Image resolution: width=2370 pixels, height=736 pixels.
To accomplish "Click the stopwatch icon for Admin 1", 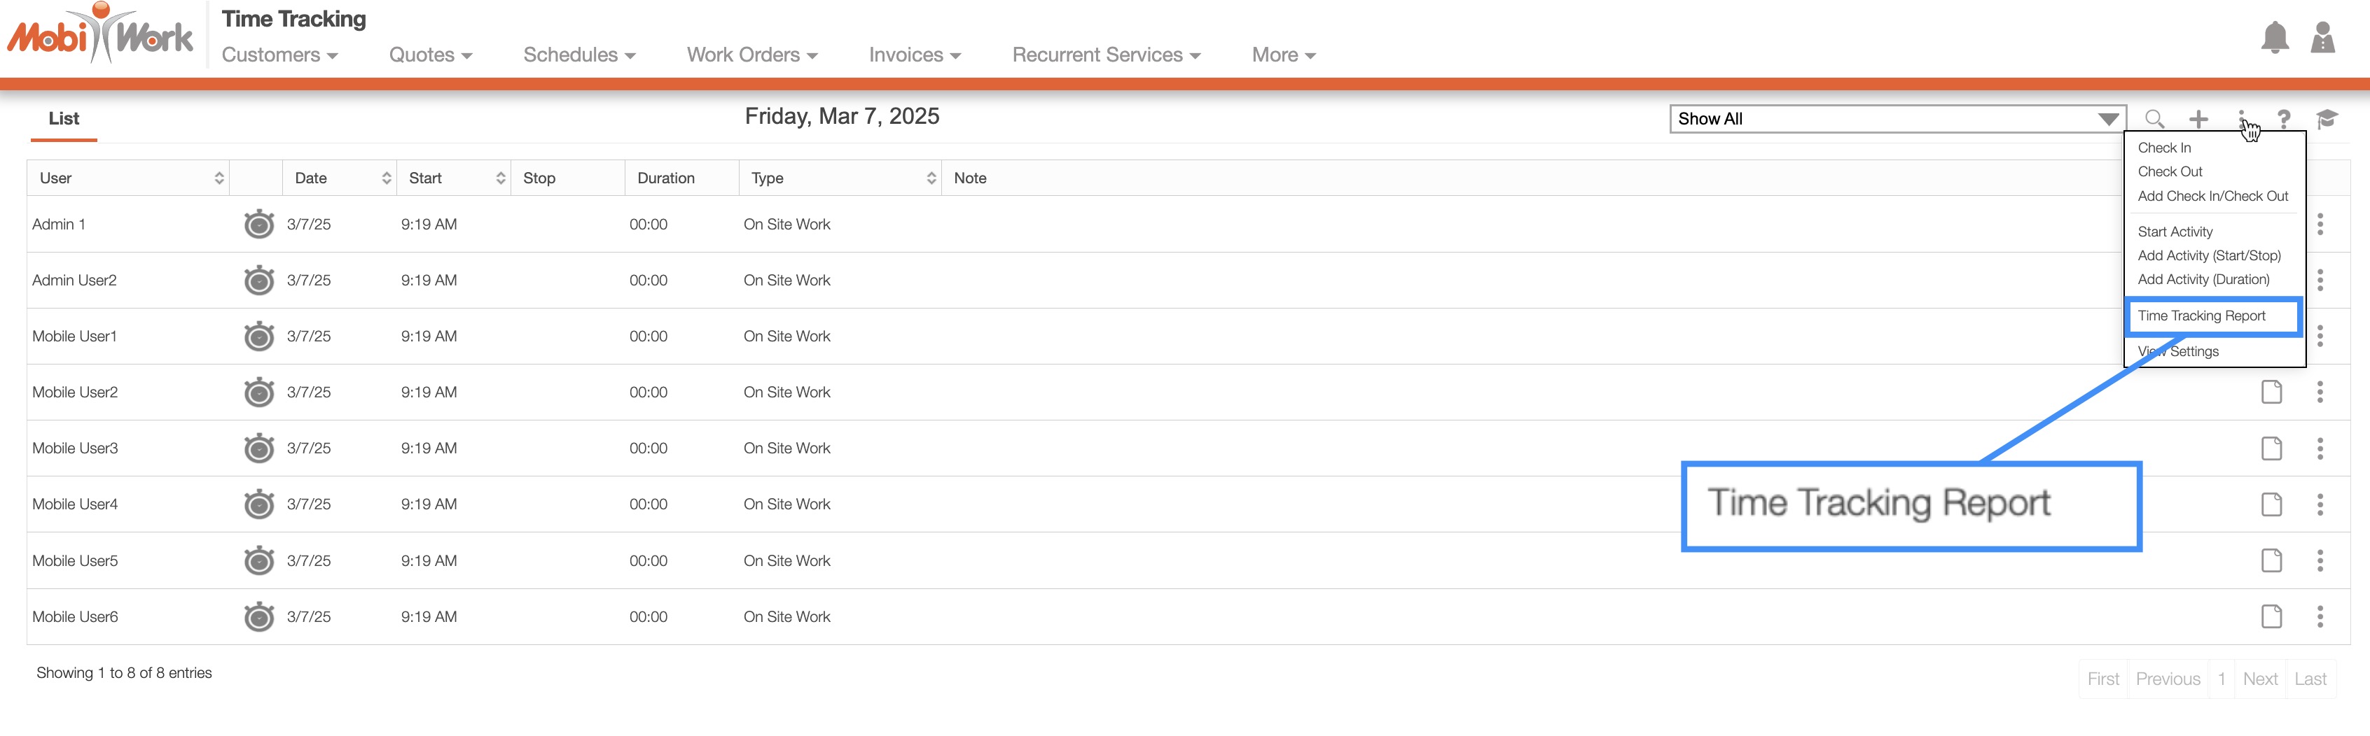I will coord(258,224).
